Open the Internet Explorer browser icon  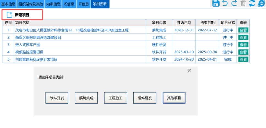[x=261, y=3]
